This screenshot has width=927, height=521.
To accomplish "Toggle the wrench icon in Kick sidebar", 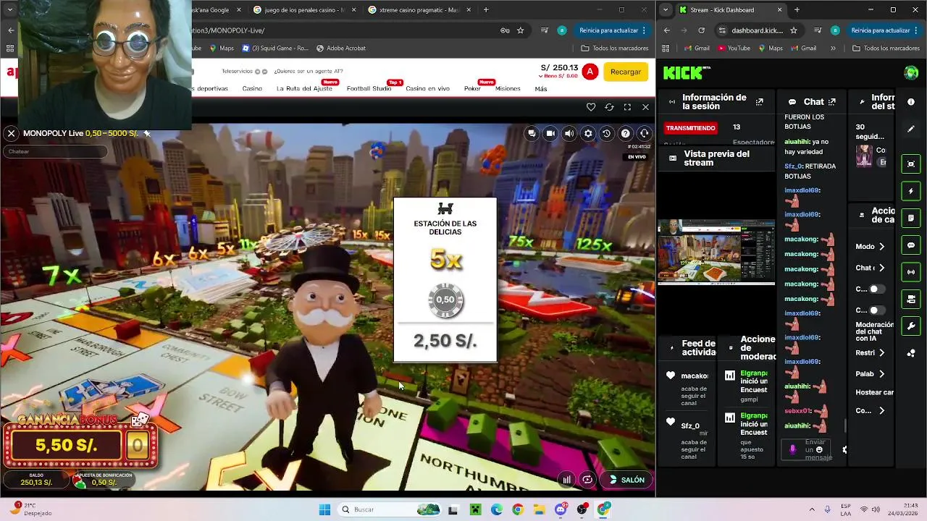I will [x=911, y=326].
